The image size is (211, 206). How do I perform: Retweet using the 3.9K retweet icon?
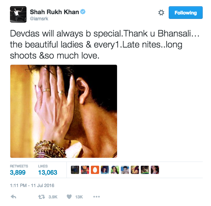click(x=42, y=197)
